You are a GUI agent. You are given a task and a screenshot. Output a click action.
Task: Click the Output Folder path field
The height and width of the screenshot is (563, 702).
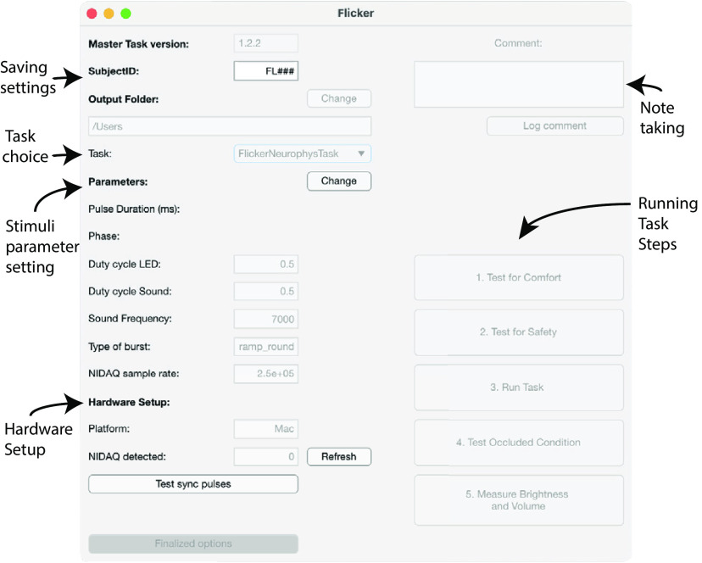pyautogui.click(x=230, y=126)
